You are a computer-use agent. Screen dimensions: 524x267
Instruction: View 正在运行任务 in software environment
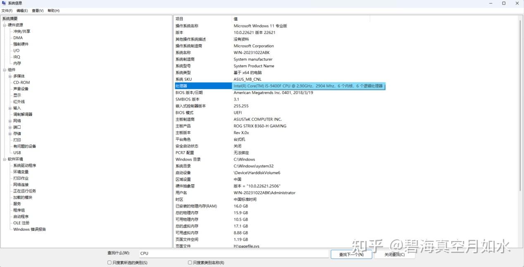pyautogui.click(x=24, y=191)
